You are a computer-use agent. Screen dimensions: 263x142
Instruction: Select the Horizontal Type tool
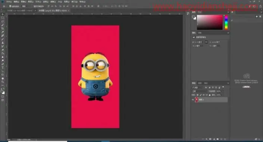(x=3, y=67)
